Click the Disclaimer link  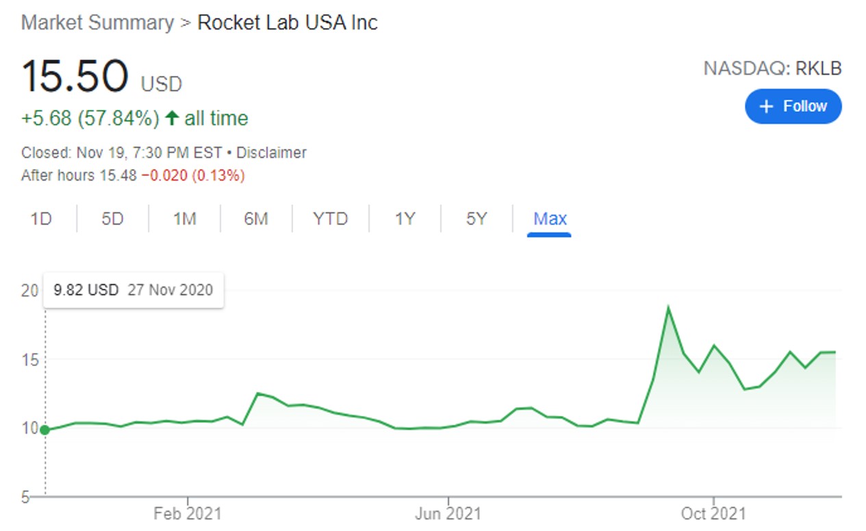coord(271,153)
